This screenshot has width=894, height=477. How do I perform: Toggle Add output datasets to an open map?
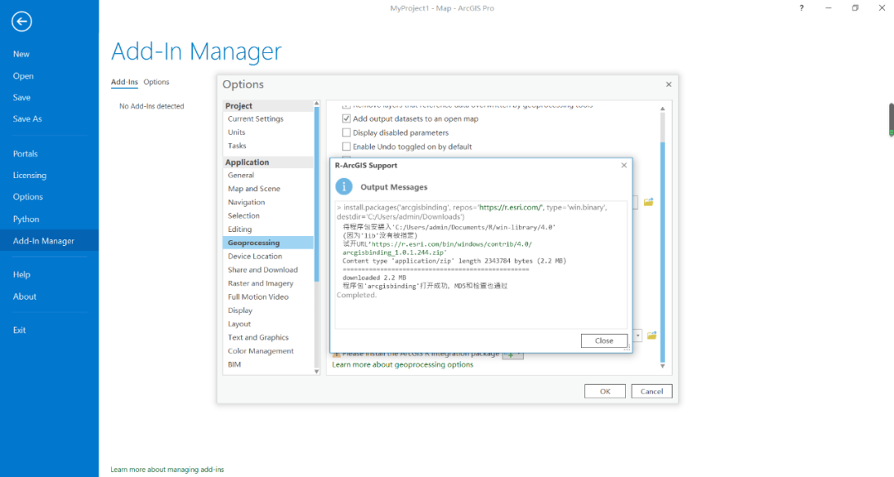(346, 118)
